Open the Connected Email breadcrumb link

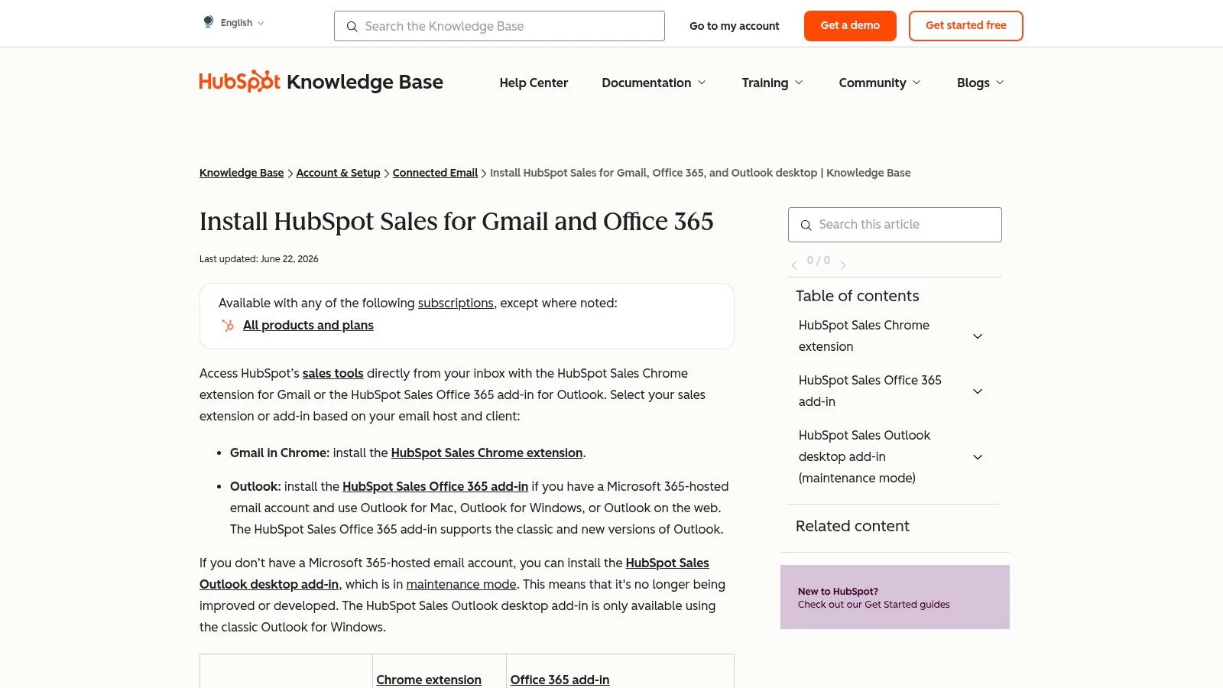click(x=435, y=173)
